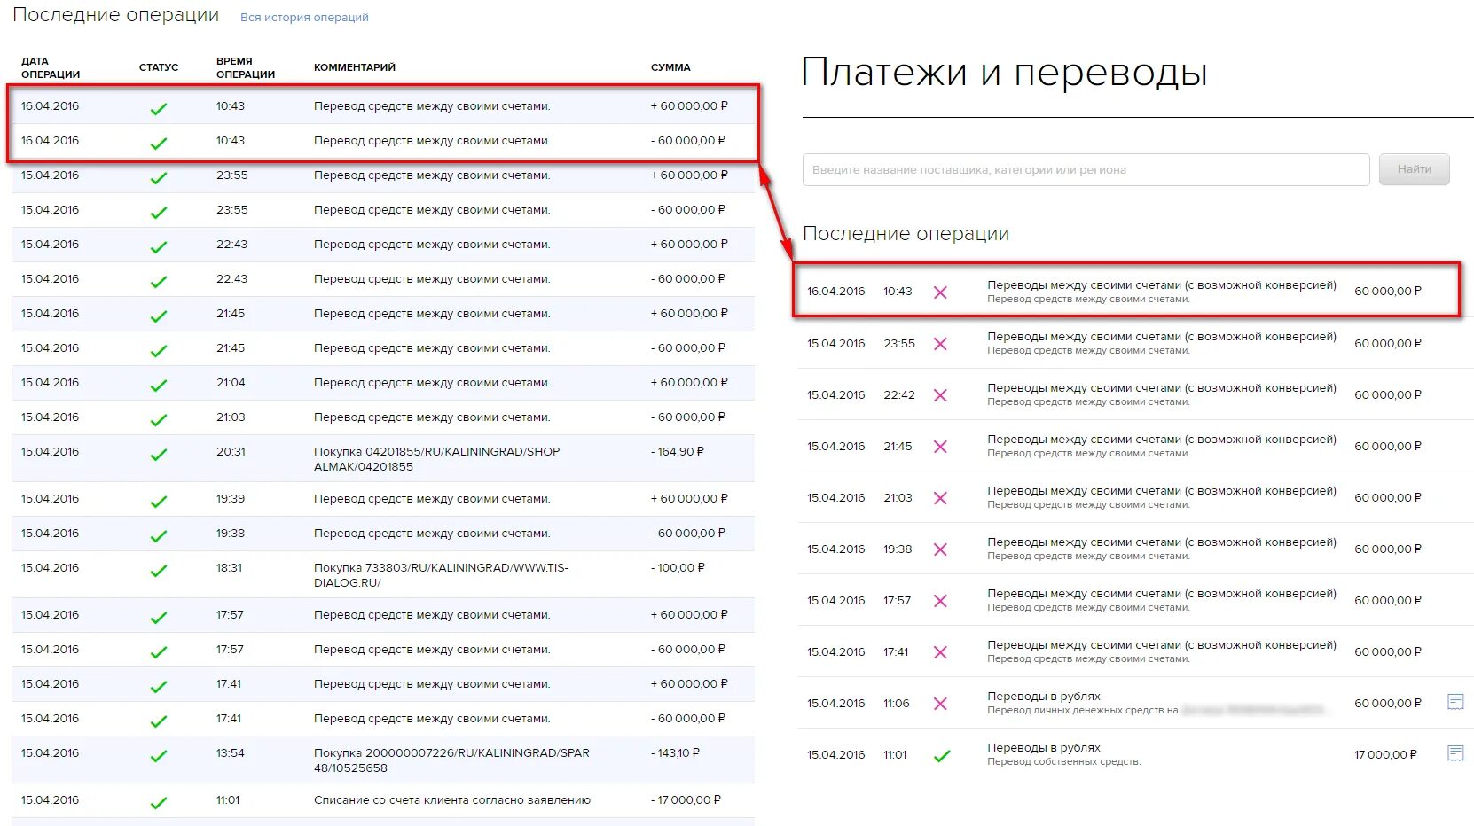Click checkmark in 22:43 -60 000,00 ₽ history row

[x=159, y=282]
